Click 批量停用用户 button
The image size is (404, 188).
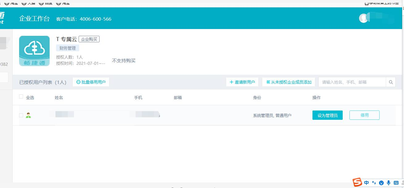[x=91, y=82]
